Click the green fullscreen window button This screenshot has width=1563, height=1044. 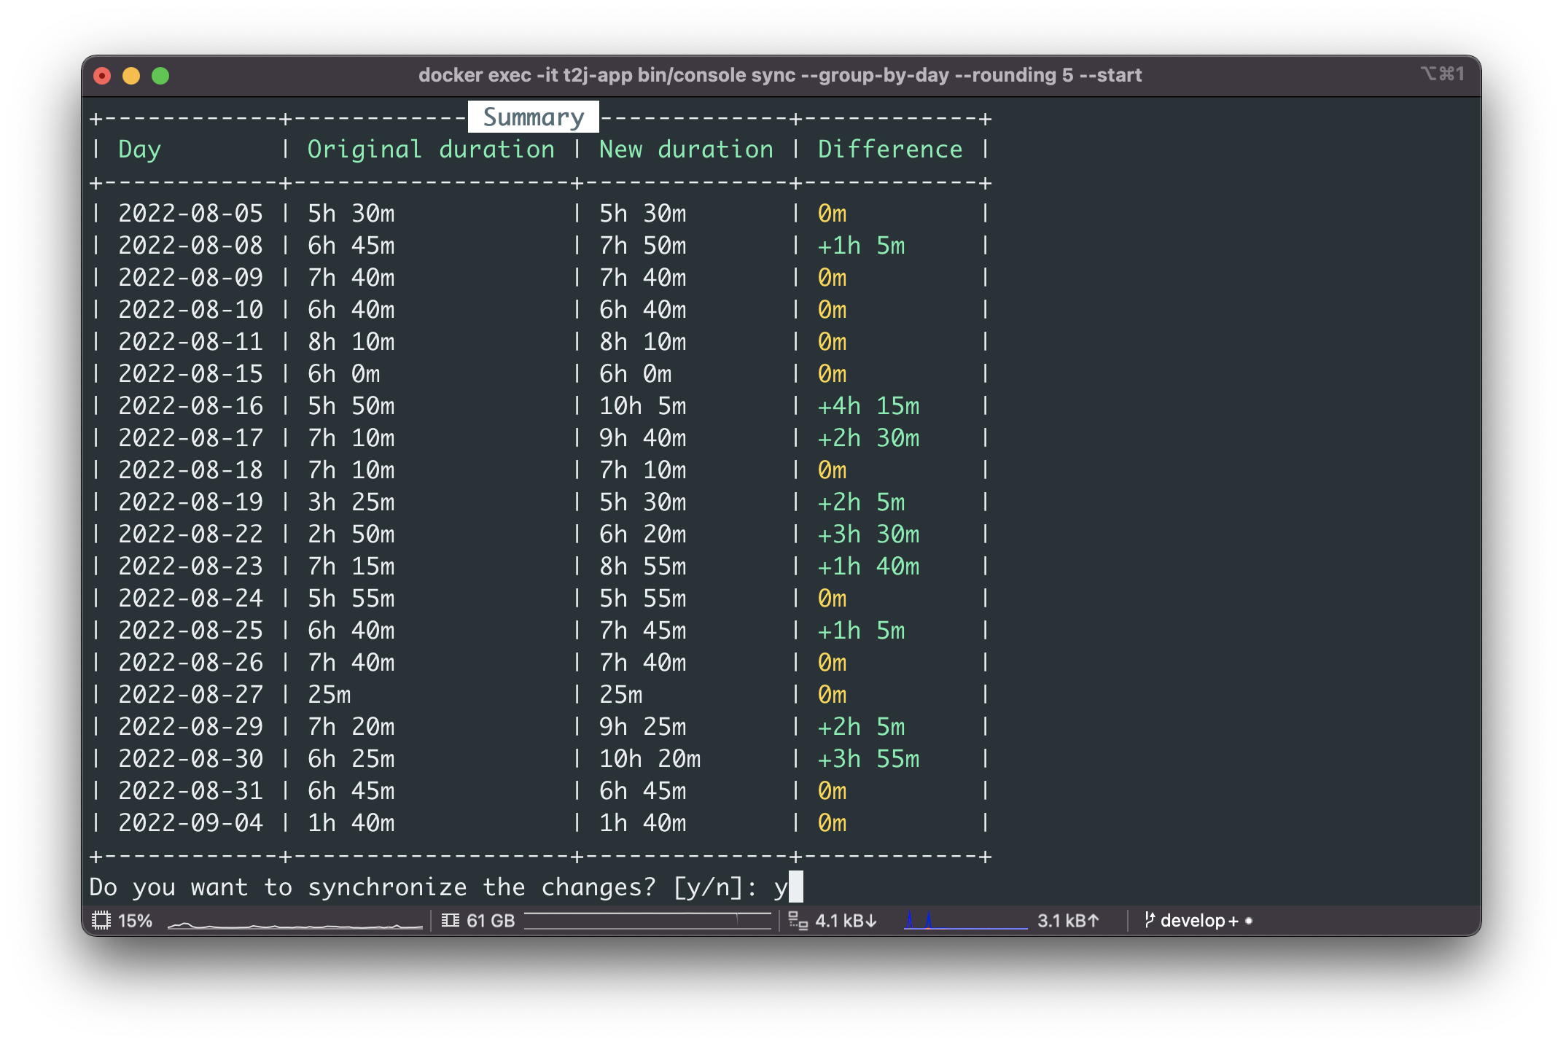[160, 76]
